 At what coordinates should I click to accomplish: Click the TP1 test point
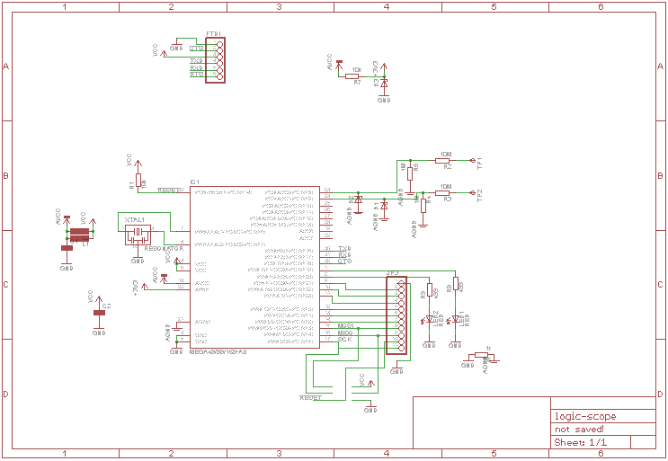click(x=473, y=161)
